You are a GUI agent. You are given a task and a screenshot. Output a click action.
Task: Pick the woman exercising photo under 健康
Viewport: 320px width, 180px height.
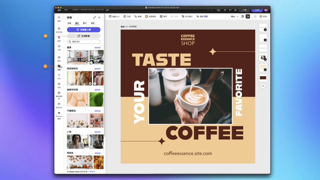coord(78,57)
